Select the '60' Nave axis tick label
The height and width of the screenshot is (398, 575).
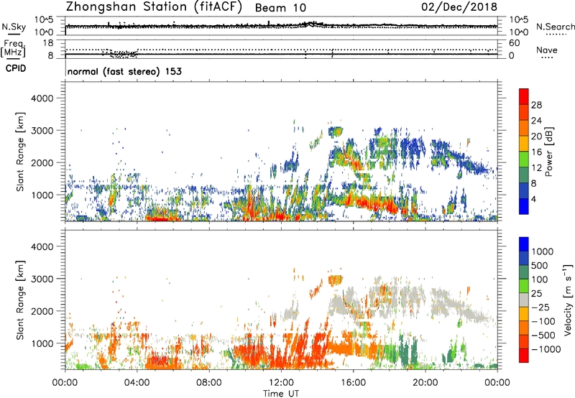pyautogui.click(x=514, y=43)
